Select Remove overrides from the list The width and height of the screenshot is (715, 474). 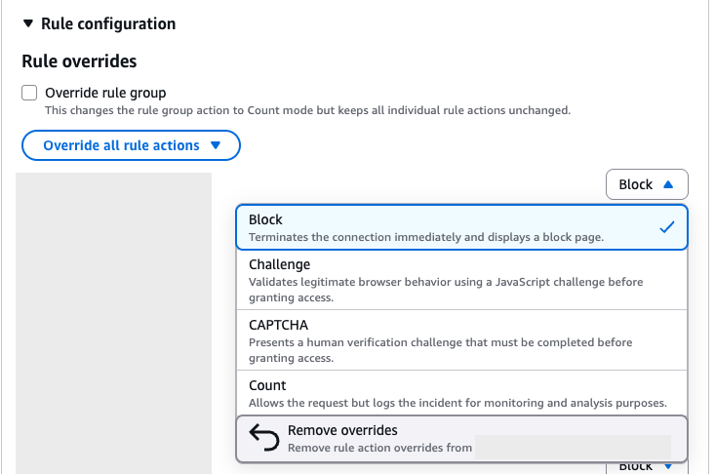(342, 430)
